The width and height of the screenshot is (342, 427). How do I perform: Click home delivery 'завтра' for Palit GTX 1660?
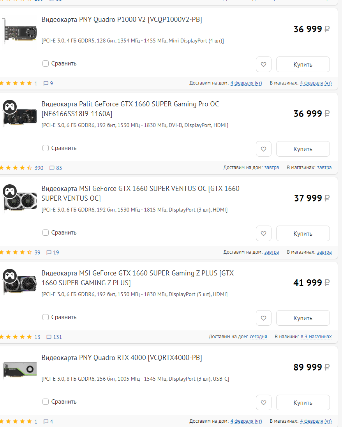click(271, 168)
